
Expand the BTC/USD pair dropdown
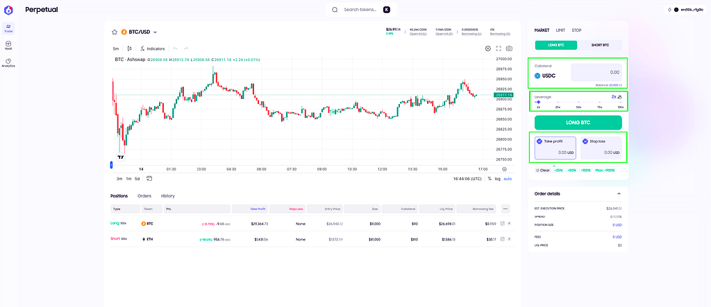click(155, 32)
